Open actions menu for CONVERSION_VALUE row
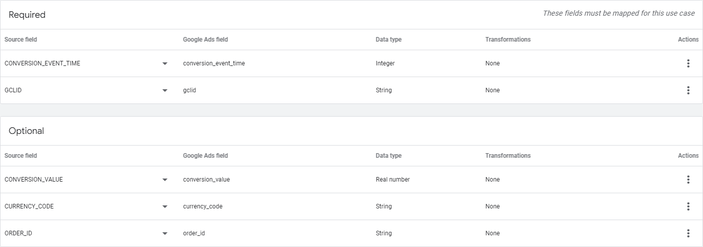The height and width of the screenshot is (247, 703). 688,180
